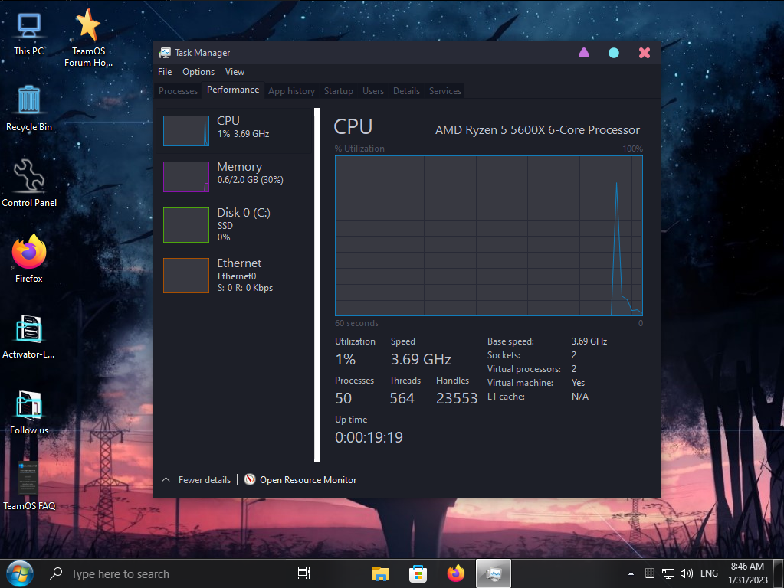Show hidden tray icons arrow
784x588 pixels.
coord(631,573)
